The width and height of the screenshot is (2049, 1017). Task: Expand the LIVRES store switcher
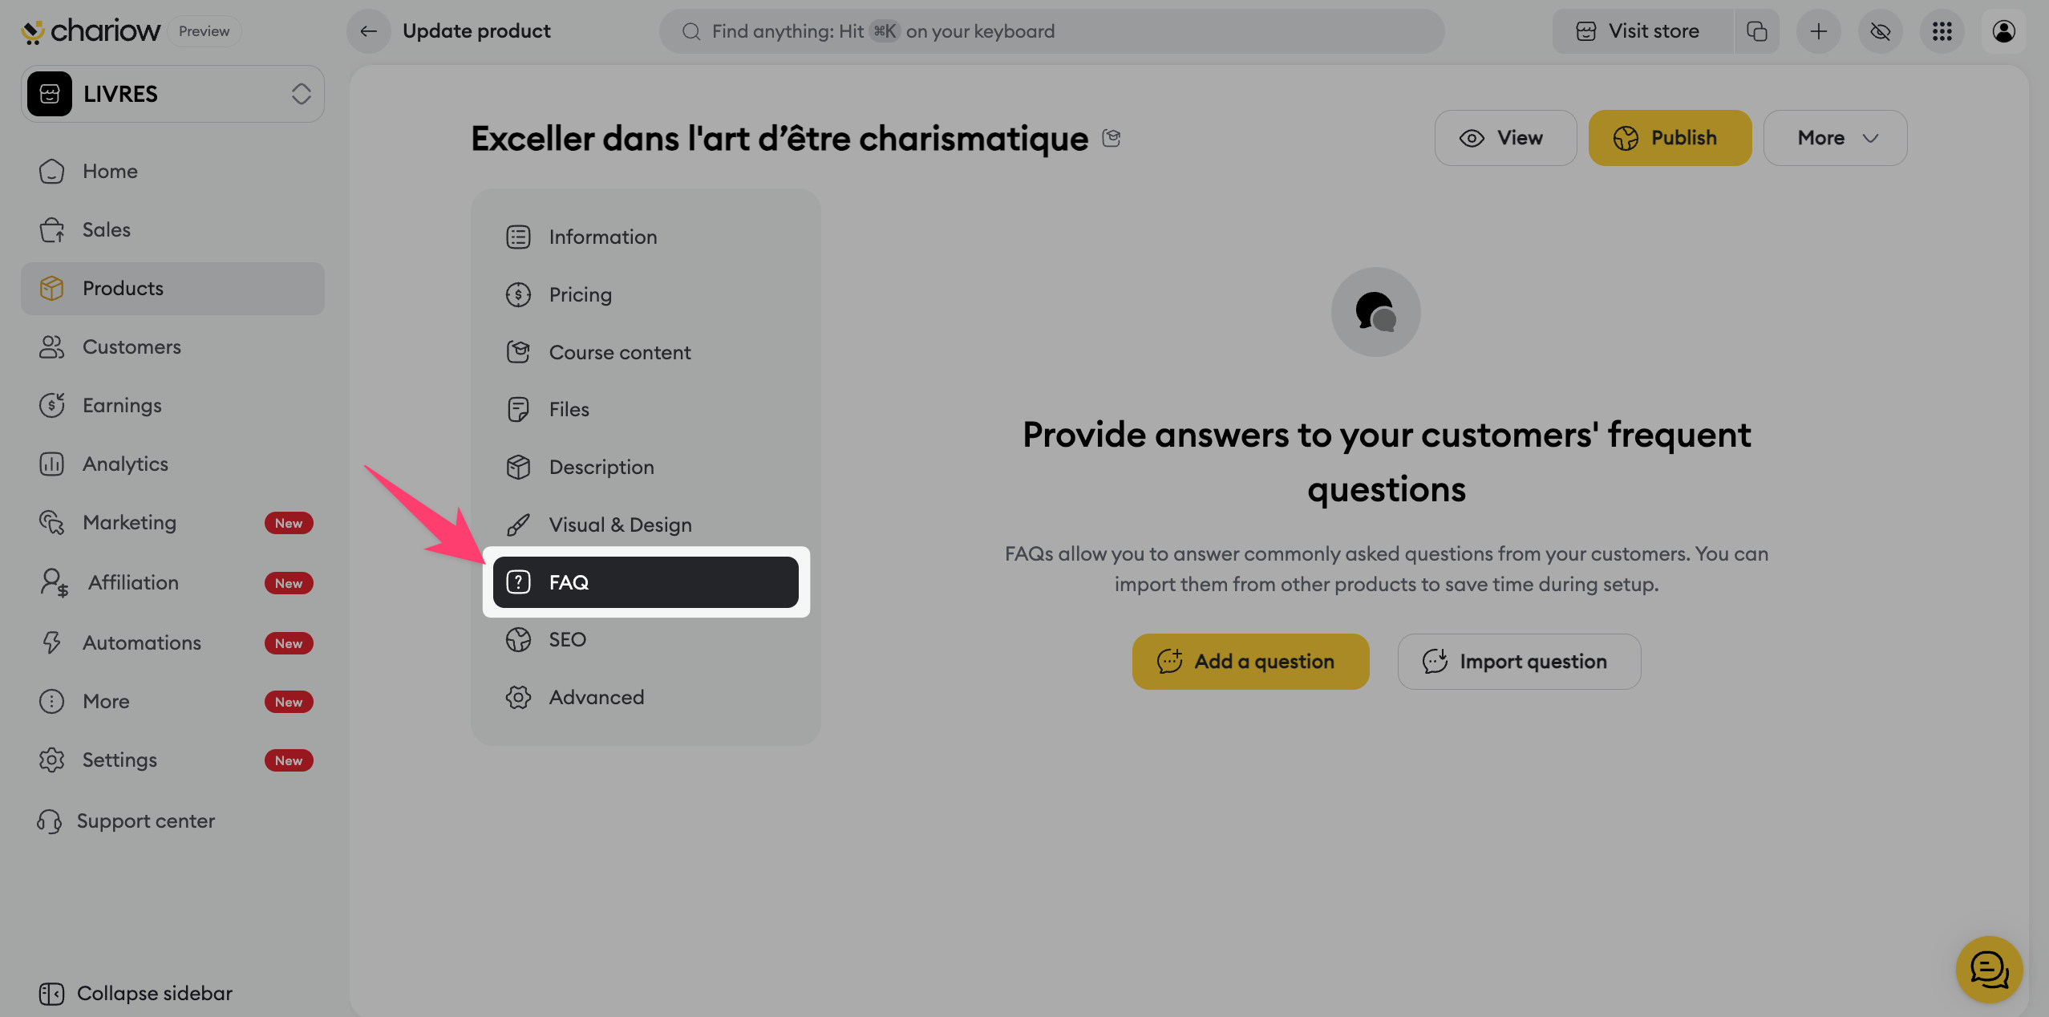coord(172,94)
